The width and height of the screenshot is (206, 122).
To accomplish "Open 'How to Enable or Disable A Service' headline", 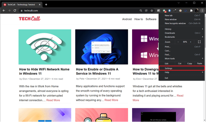I will 97,71.
